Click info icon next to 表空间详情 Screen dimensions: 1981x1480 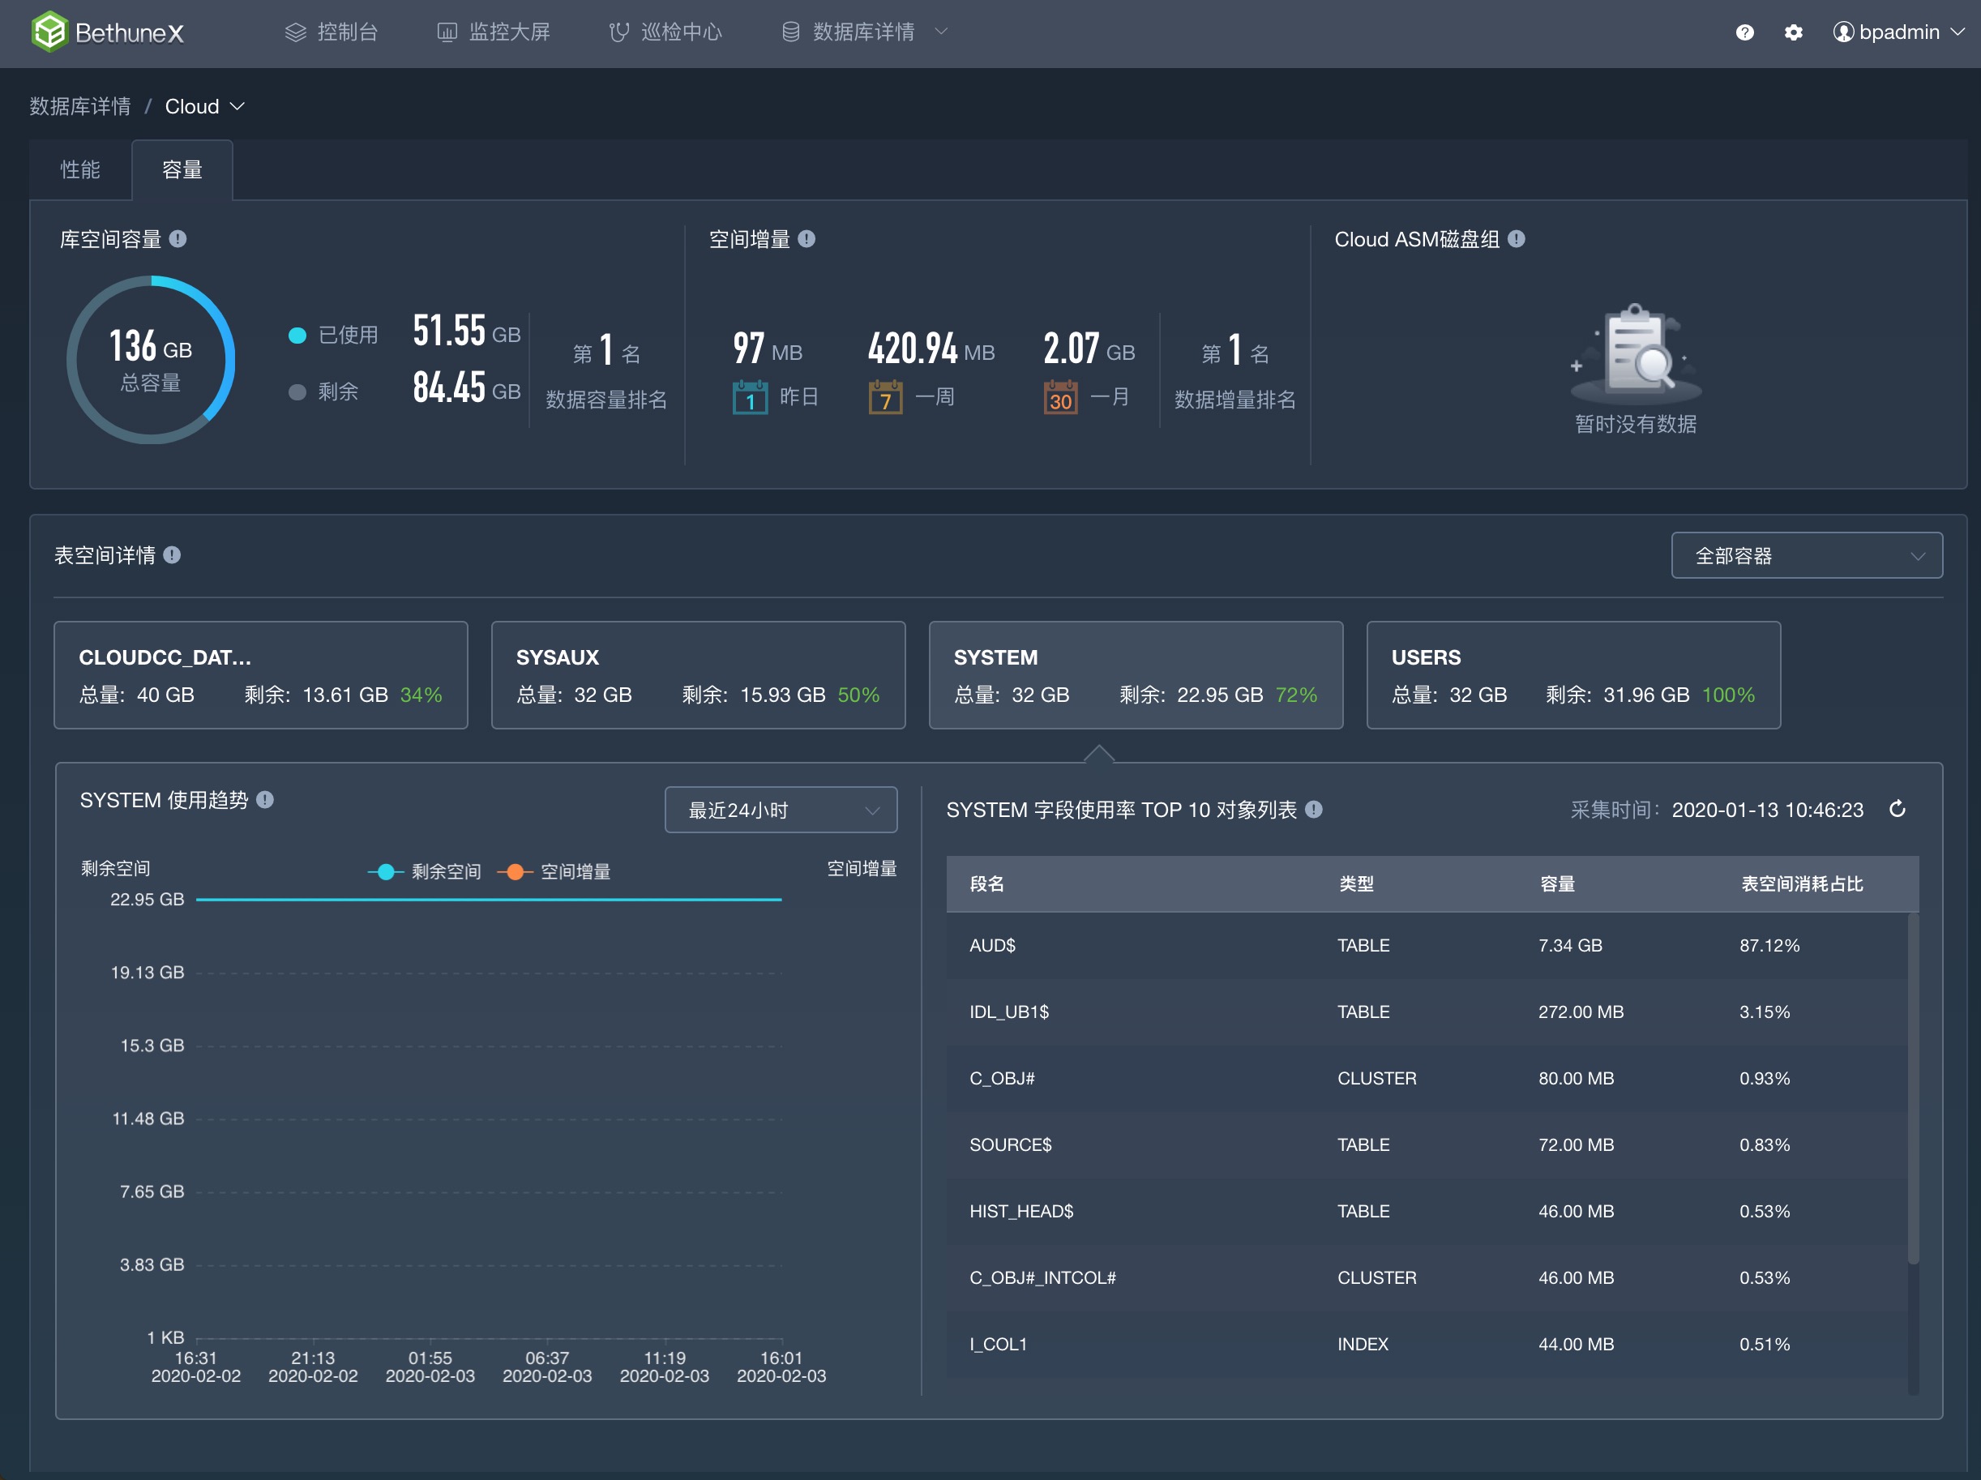pos(172,555)
